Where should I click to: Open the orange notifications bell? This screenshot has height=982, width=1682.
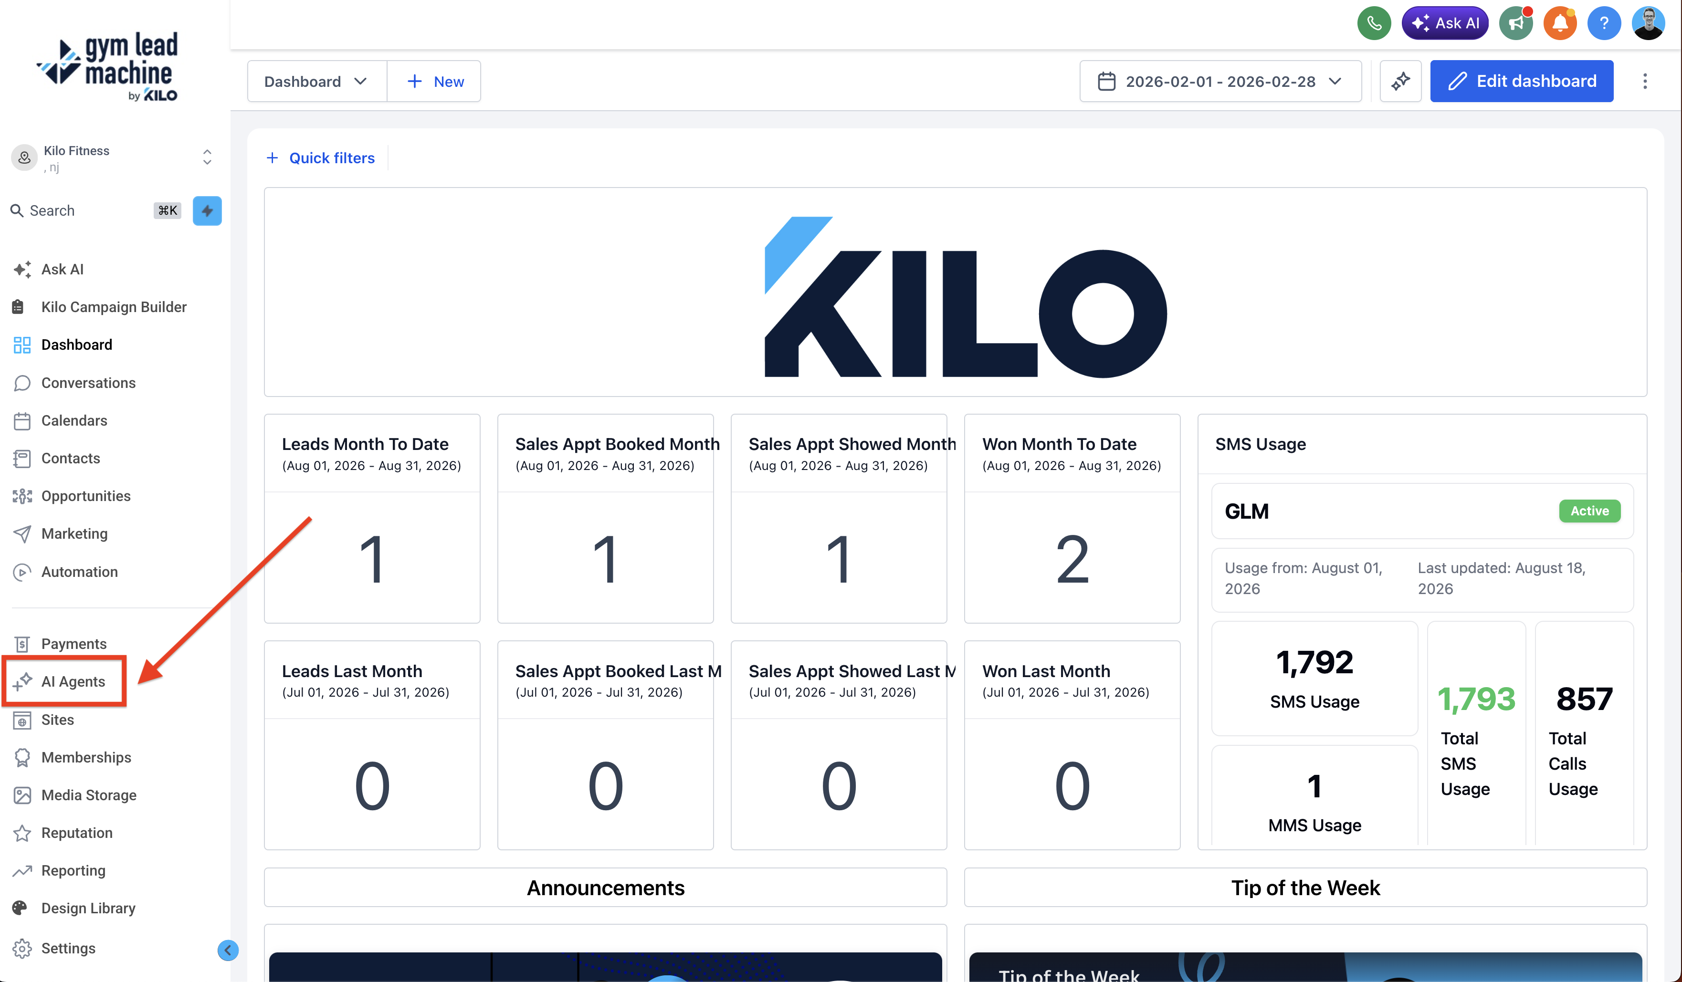[x=1560, y=23]
